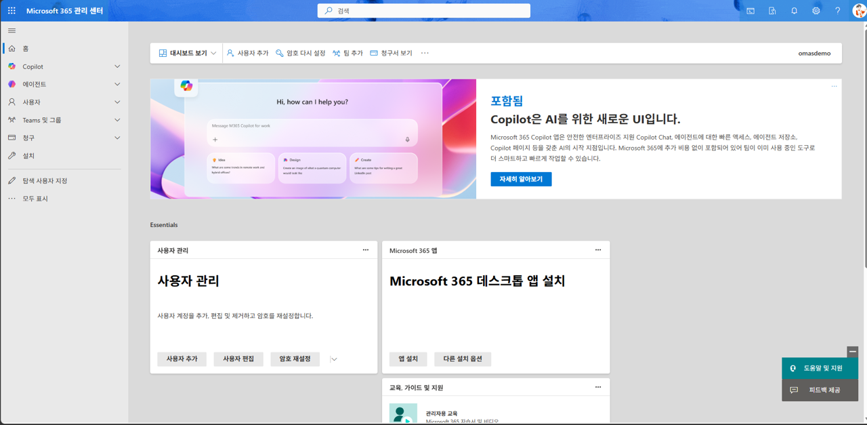Click the 에이전트 sidebar icon
The width and height of the screenshot is (867, 425).
[12, 84]
